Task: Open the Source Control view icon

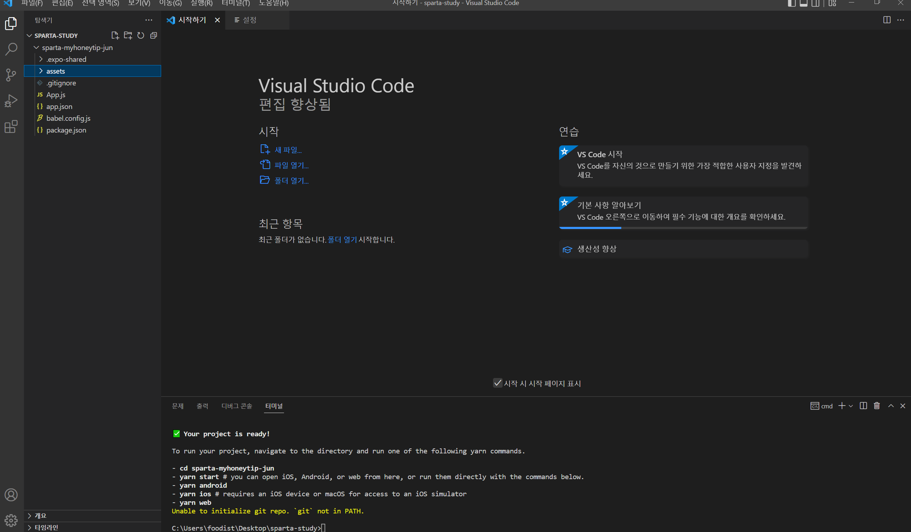Action: tap(11, 75)
